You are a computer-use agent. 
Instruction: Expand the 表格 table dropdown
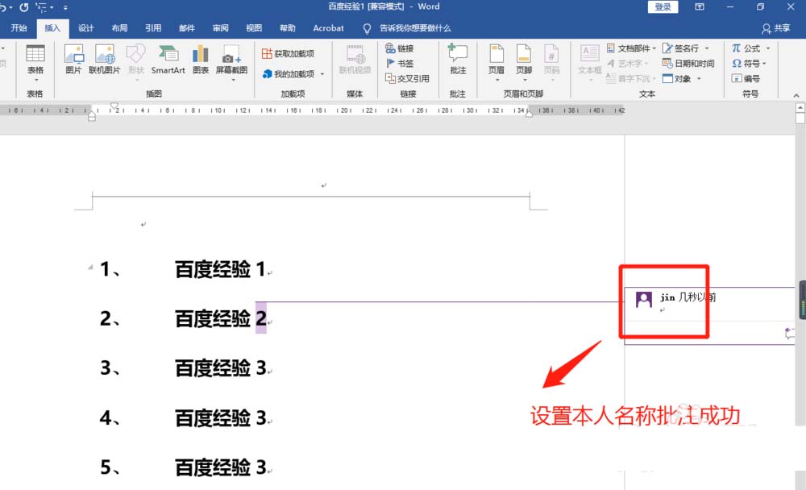point(35,80)
